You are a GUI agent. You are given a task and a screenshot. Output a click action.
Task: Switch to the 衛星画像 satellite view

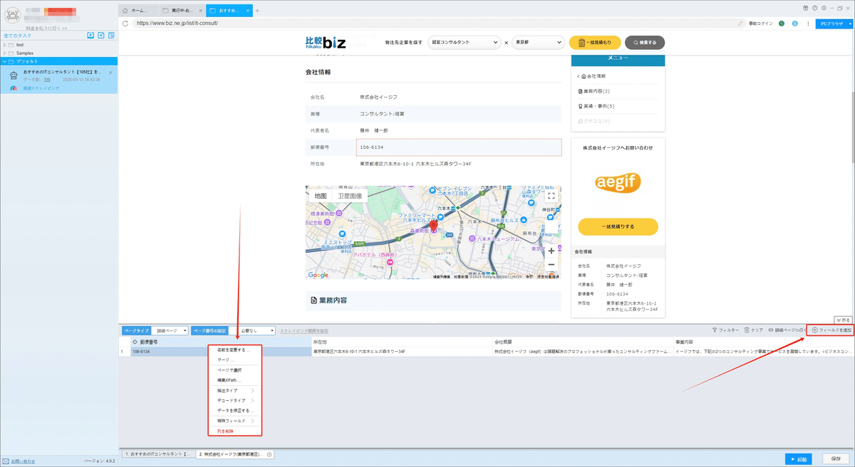350,196
